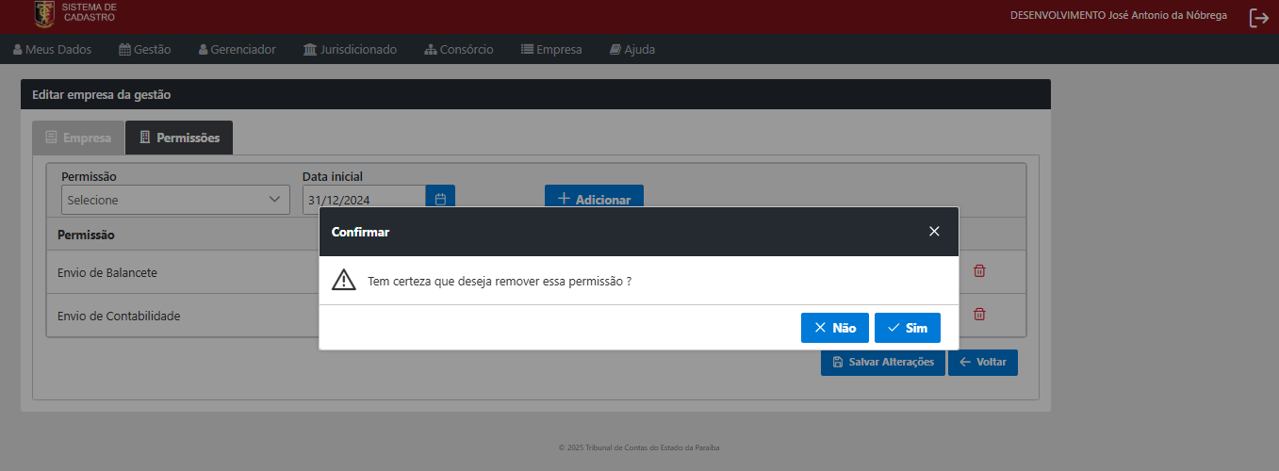Close the Confirmar dialog with X
1279x471 pixels.
934,231
